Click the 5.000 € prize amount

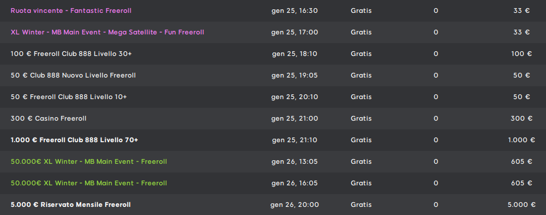point(521,205)
